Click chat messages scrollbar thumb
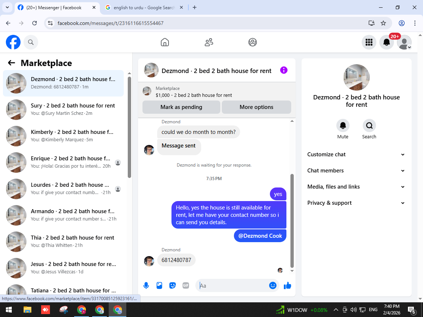Screen dimensions: 423x317 click(x=292, y=221)
